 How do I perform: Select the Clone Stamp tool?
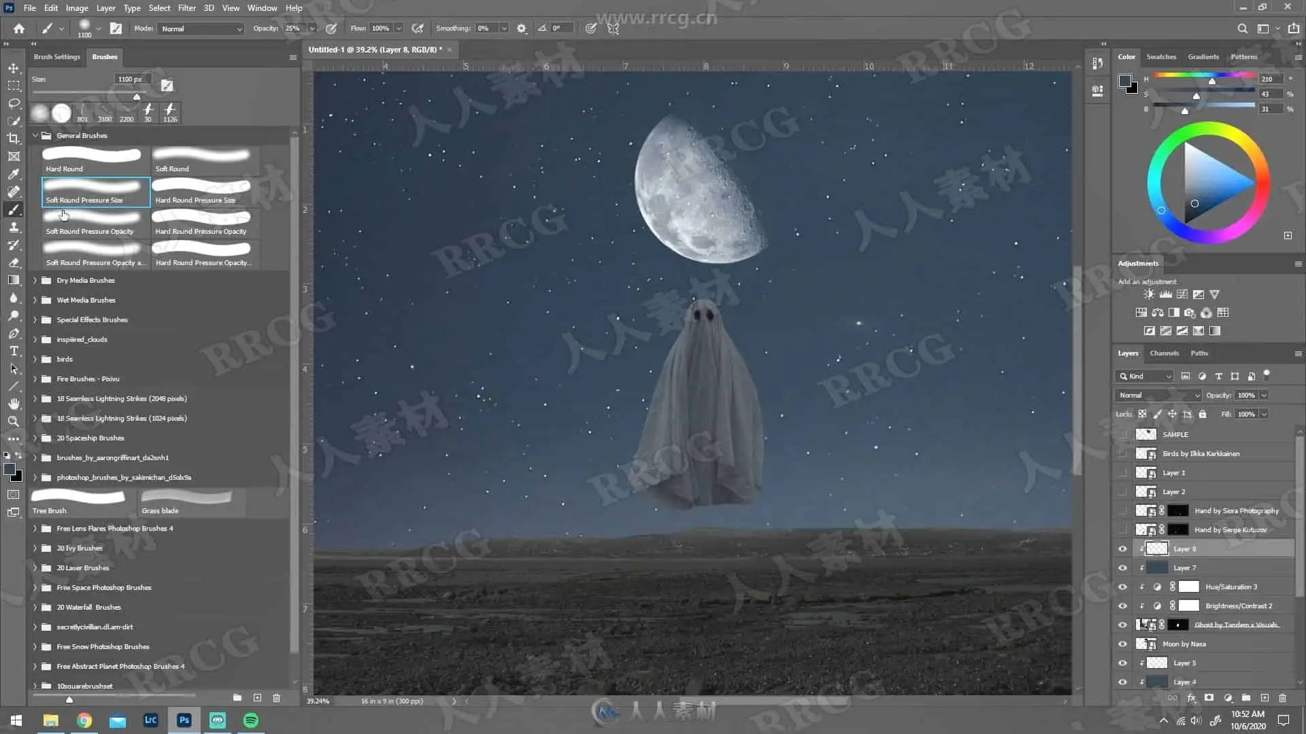click(14, 227)
